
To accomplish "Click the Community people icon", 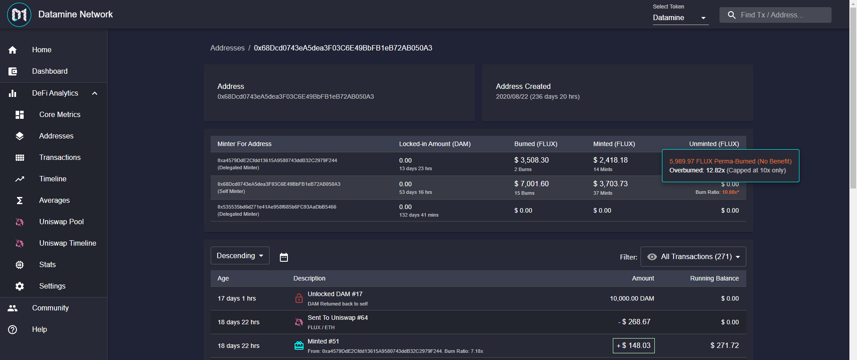I will 12,308.
